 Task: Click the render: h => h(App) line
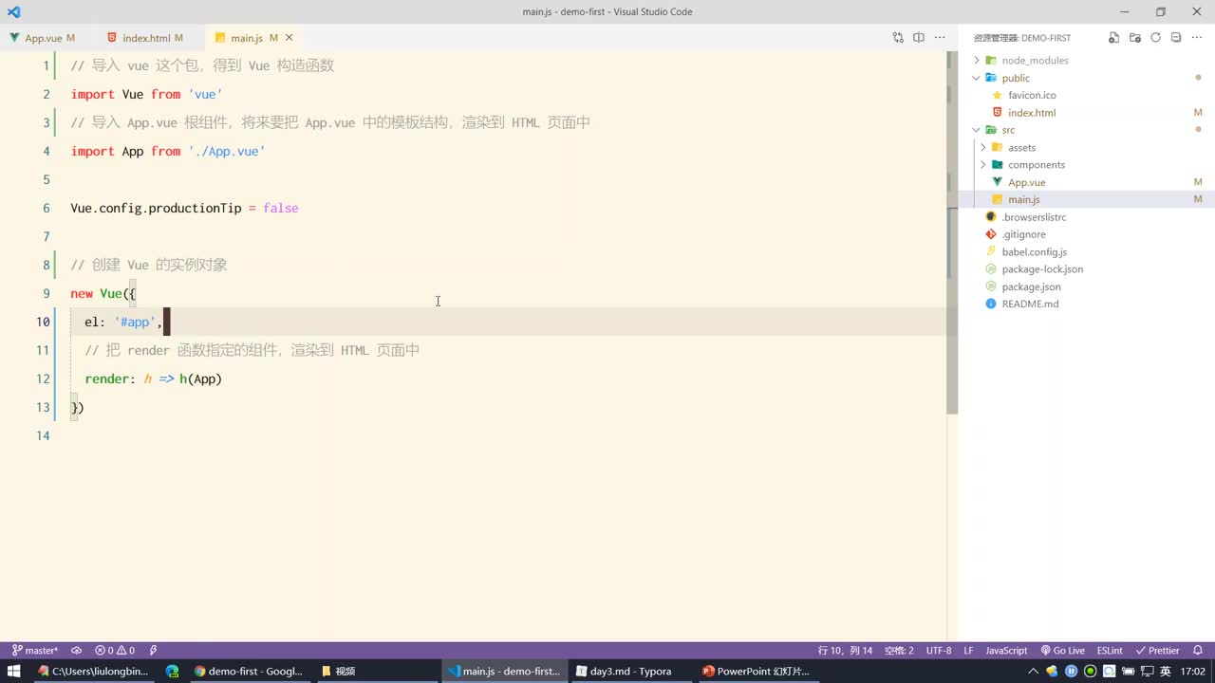(x=153, y=378)
